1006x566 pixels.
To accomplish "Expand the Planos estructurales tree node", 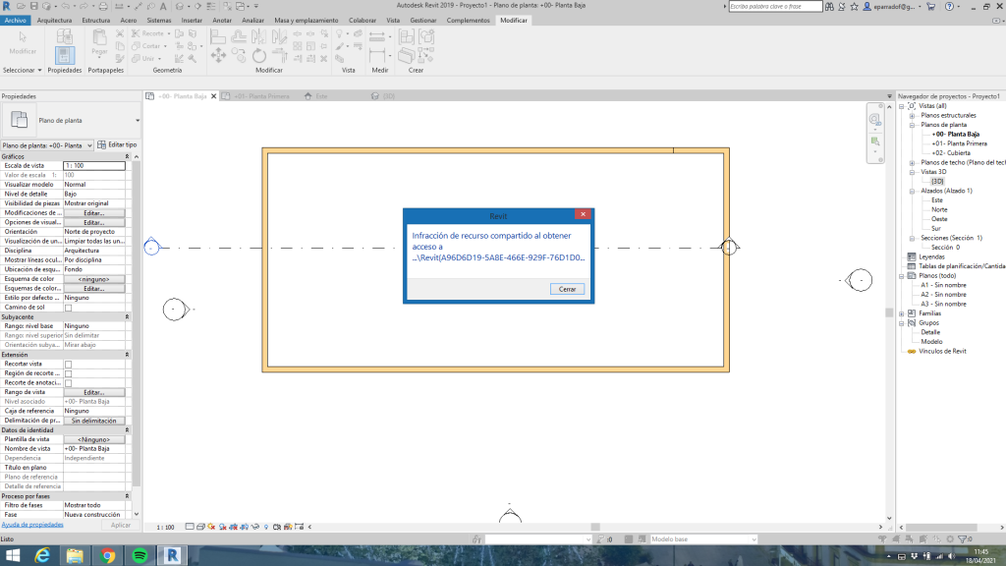I will click(912, 116).
